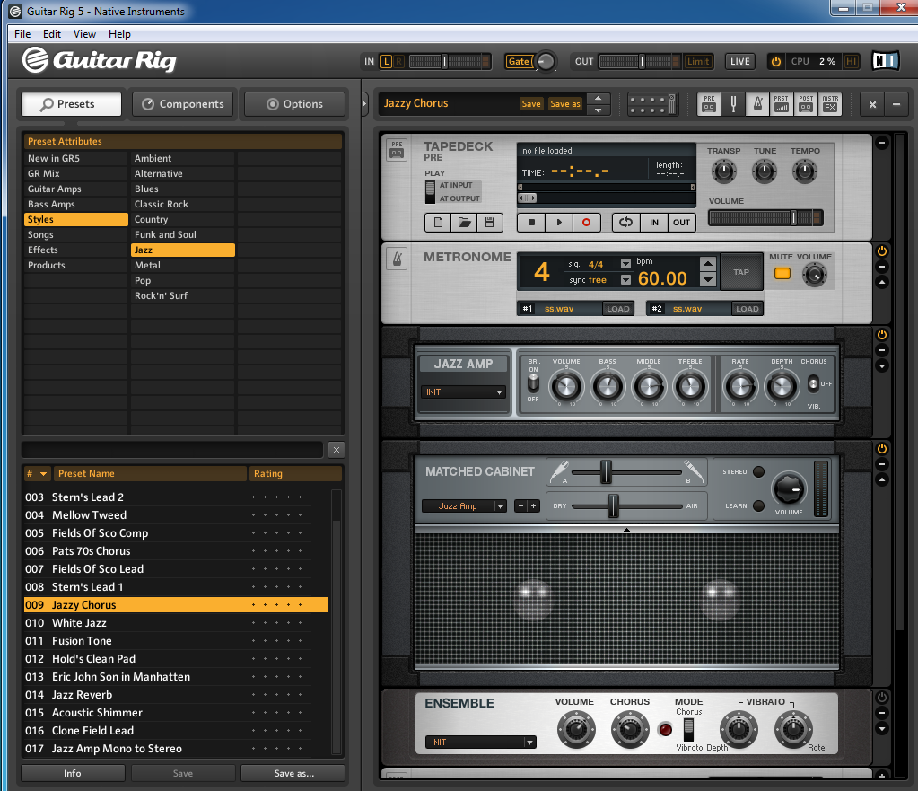Click Metronome module icon
This screenshot has width=918, height=791.
pos(397,259)
